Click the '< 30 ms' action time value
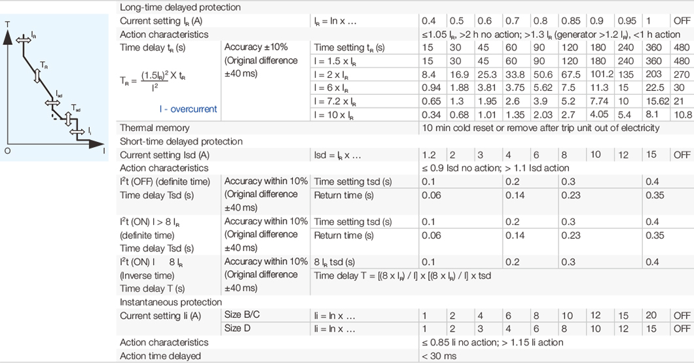The height and width of the screenshot is (363, 694). pos(439,356)
